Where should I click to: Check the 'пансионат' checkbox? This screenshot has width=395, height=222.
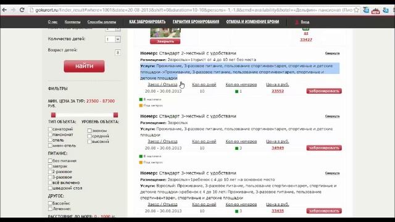pos(50,134)
